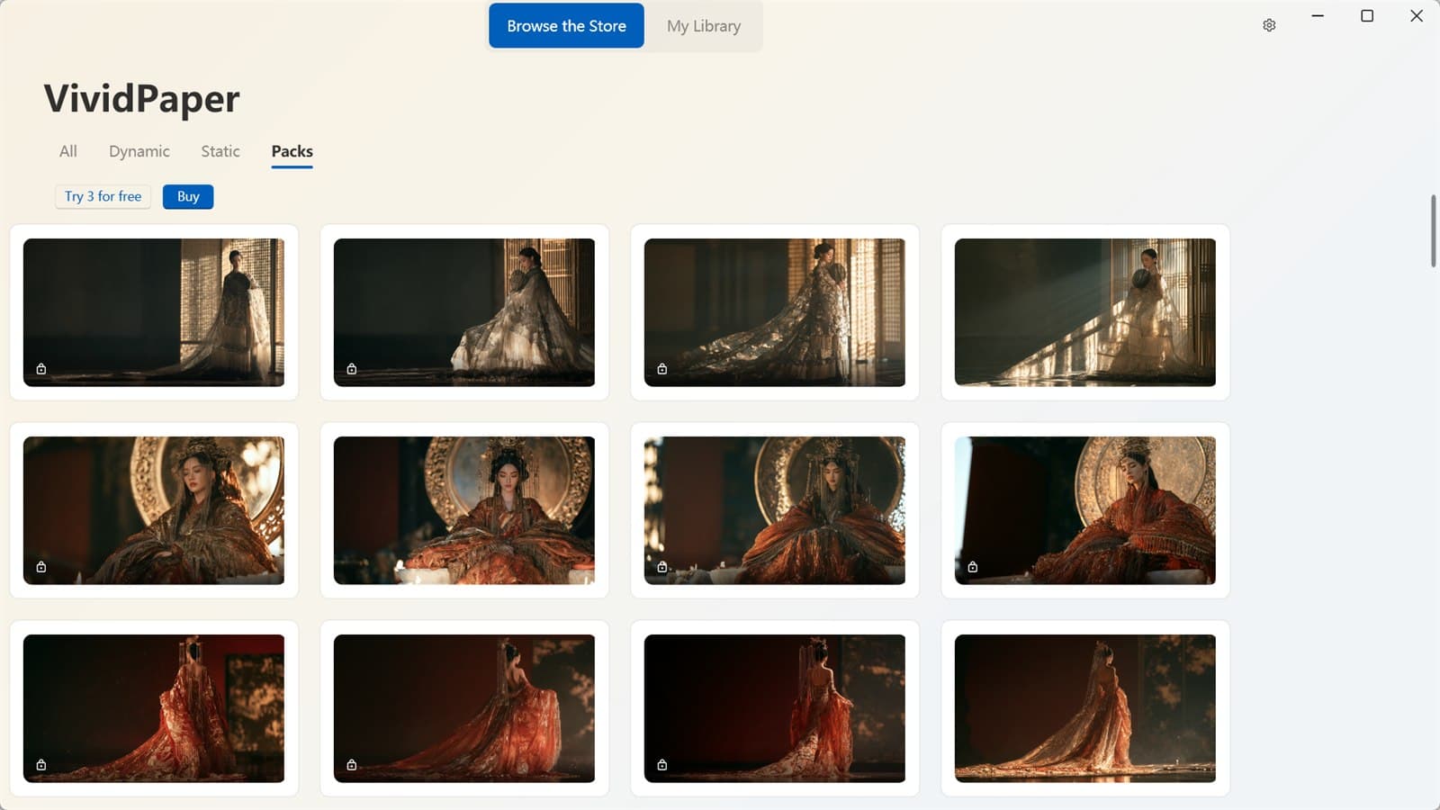Open the settings gear icon

[1269, 25]
